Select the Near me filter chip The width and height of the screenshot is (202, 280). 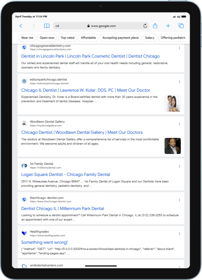click(27, 38)
